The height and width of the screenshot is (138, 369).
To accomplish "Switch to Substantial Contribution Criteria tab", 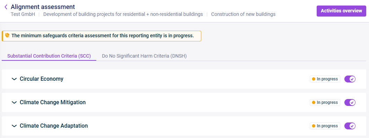I will point(49,56).
